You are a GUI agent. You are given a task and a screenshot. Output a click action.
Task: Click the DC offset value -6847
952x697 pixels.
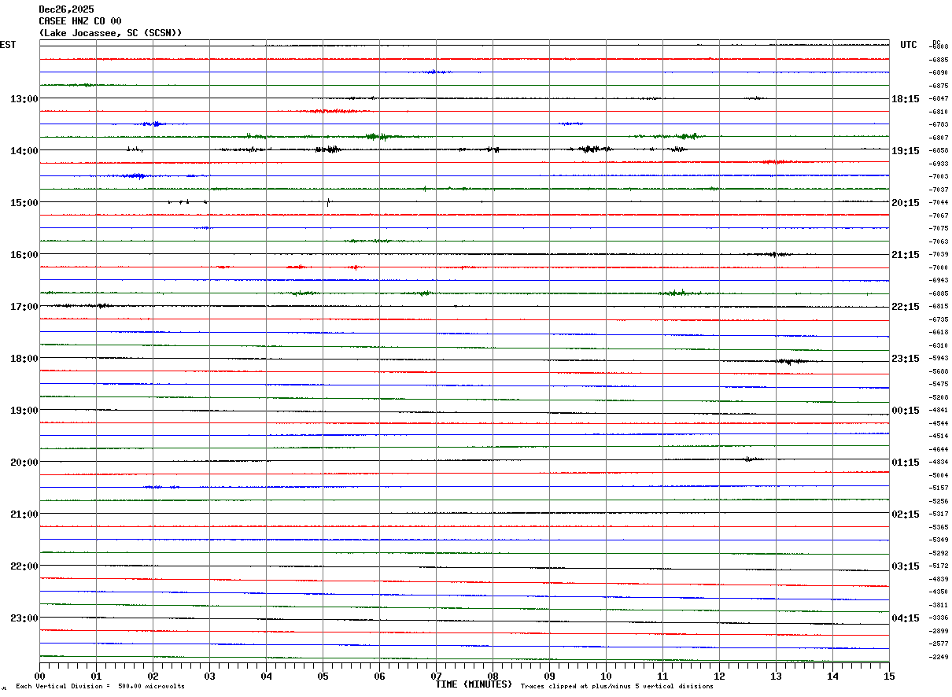(939, 99)
